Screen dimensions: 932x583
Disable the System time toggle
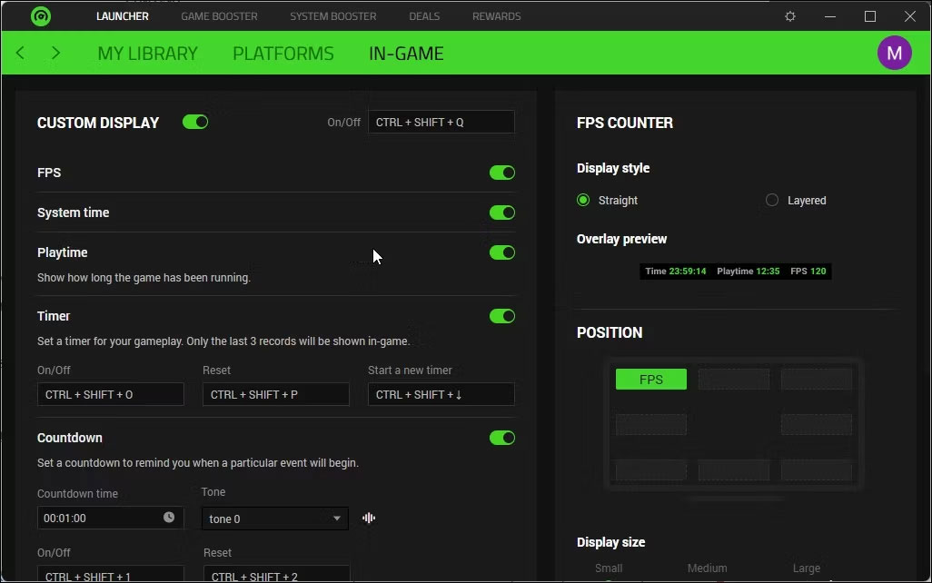[x=501, y=212]
